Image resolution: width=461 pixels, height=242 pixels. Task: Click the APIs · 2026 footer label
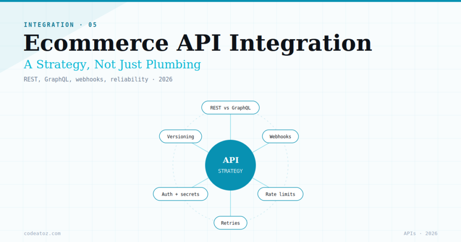420,233
